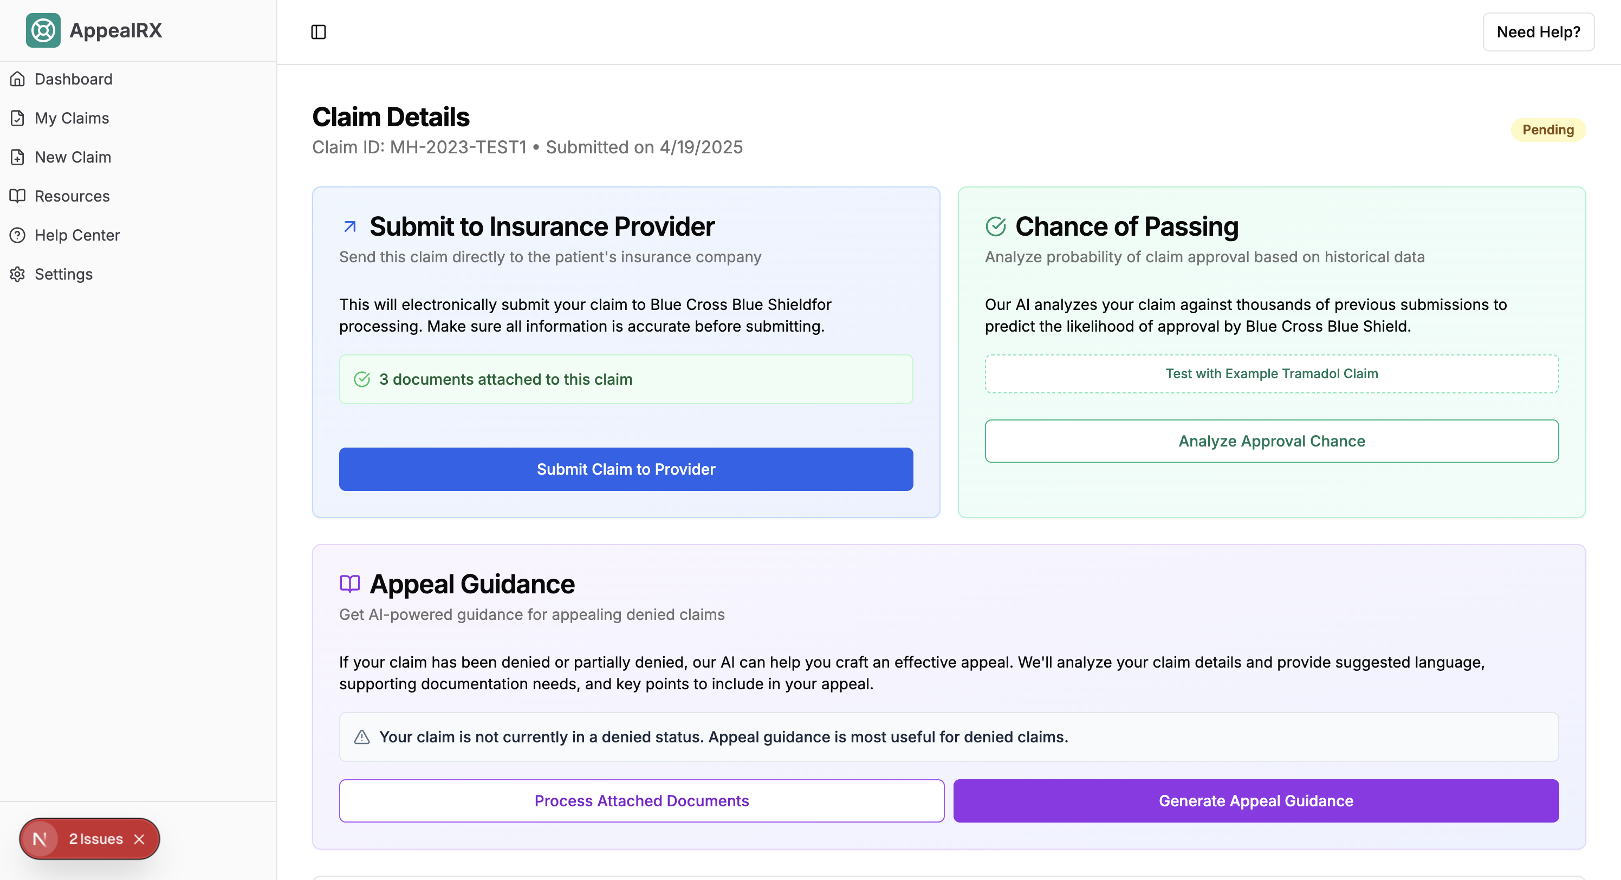Open the Need Help? button
This screenshot has width=1621, height=880.
click(1538, 32)
